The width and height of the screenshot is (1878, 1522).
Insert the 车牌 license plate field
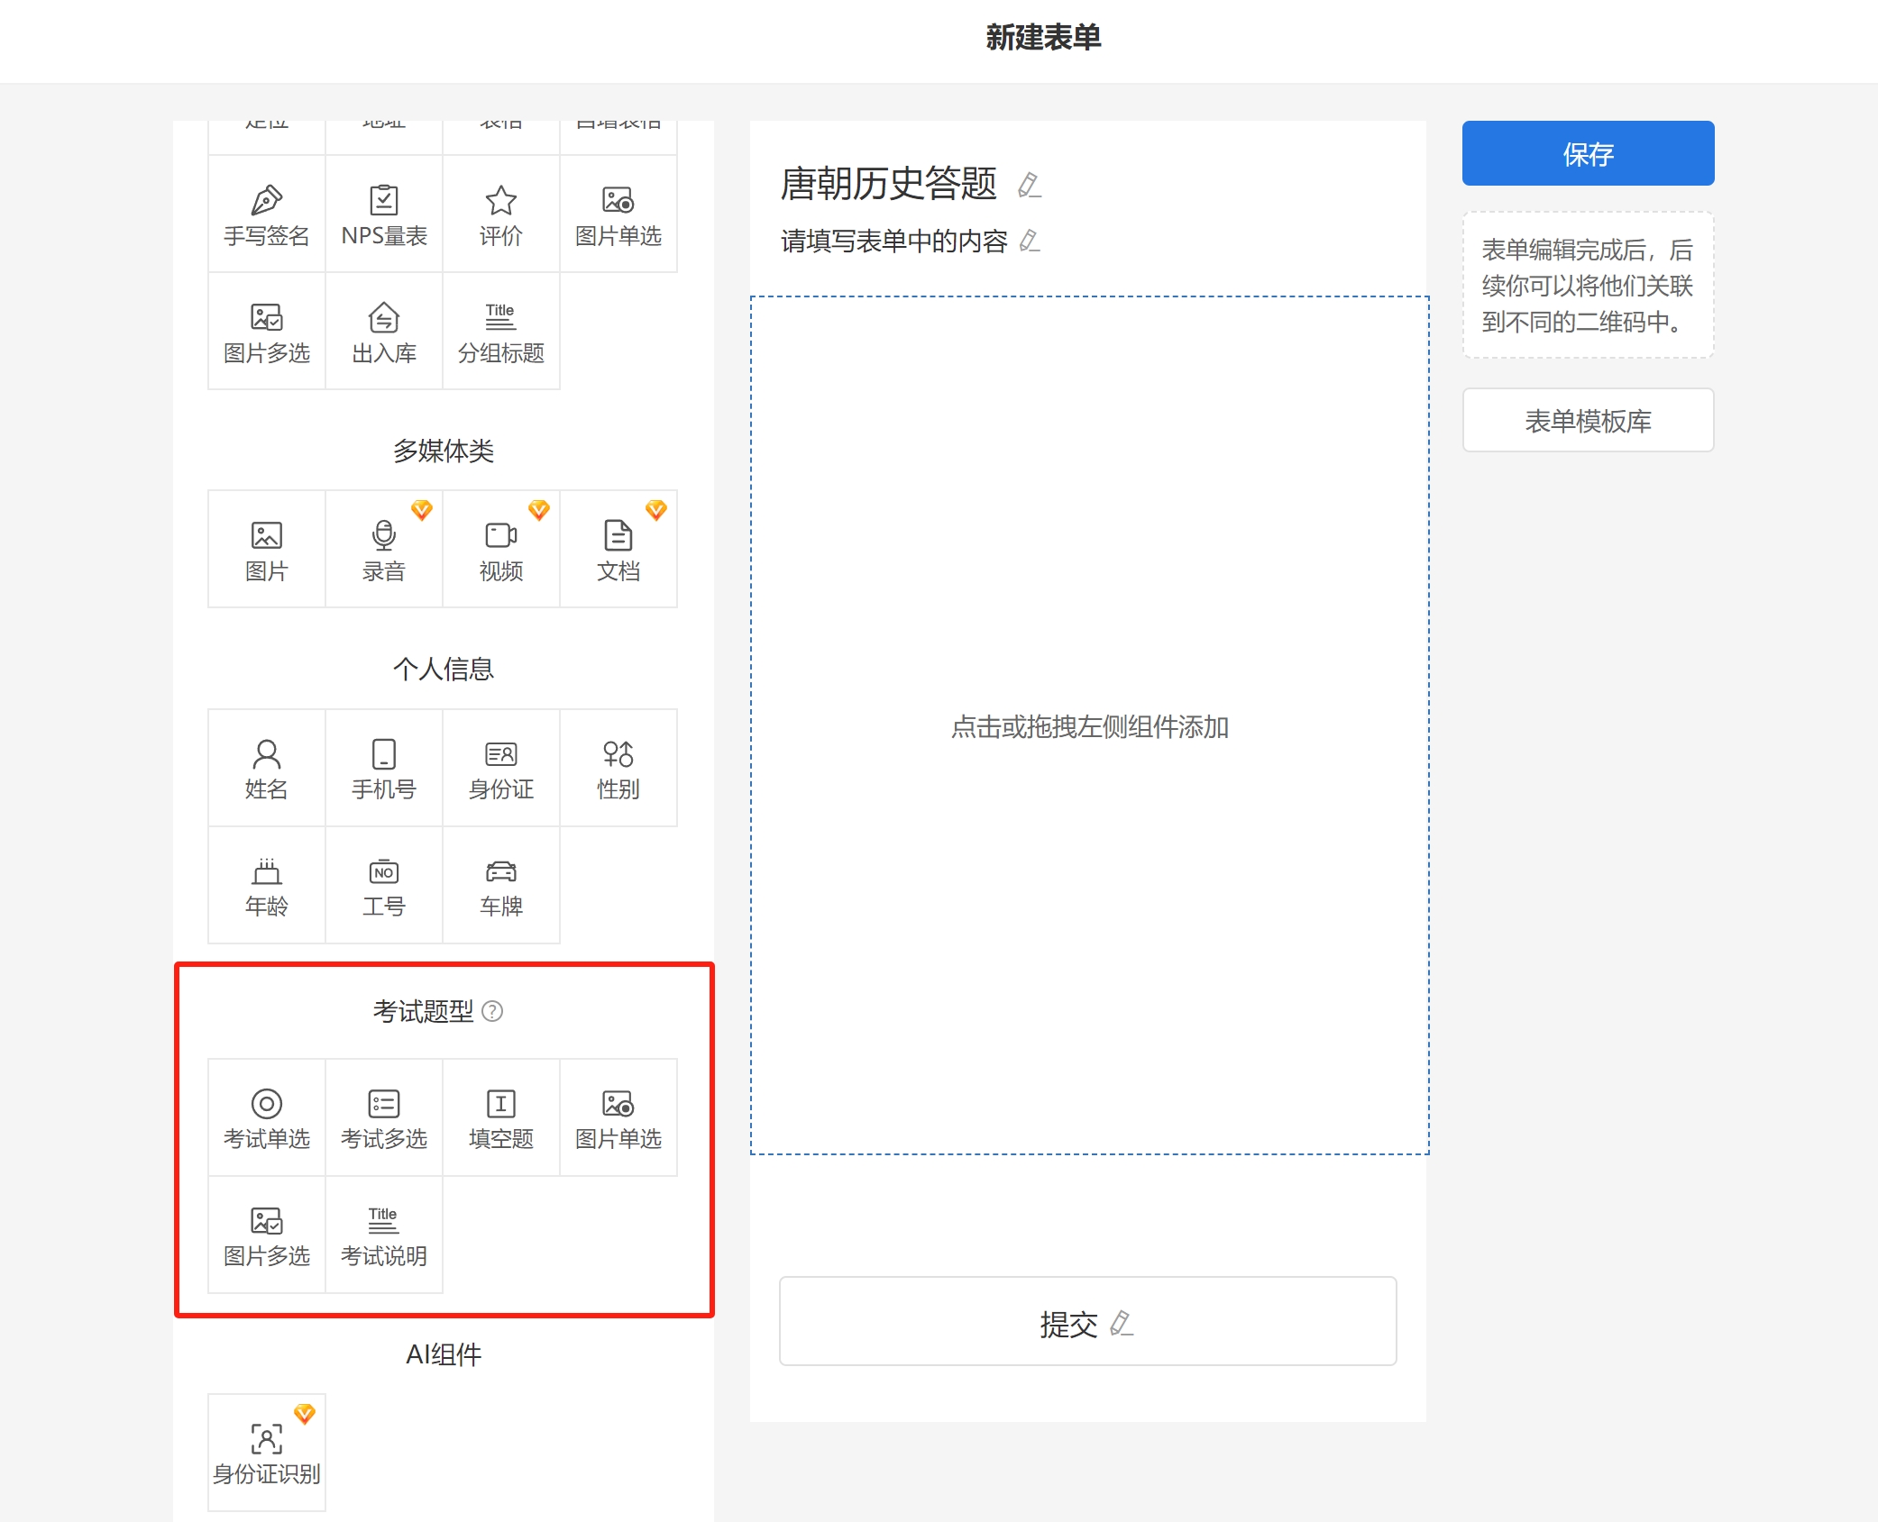(500, 885)
